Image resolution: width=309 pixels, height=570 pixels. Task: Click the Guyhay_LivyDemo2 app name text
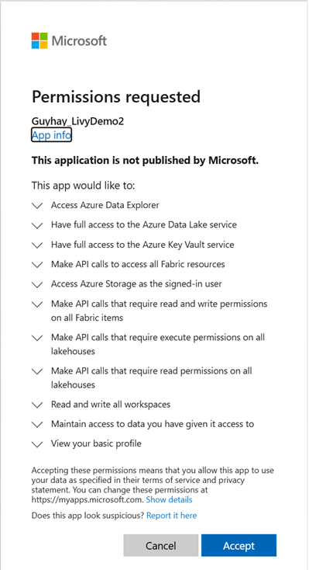click(x=77, y=121)
